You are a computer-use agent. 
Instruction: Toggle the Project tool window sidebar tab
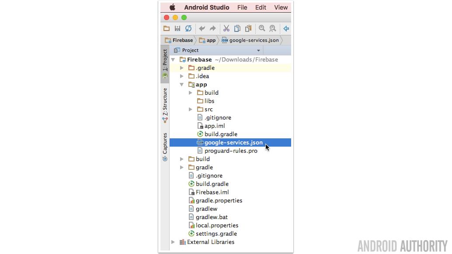point(165,61)
